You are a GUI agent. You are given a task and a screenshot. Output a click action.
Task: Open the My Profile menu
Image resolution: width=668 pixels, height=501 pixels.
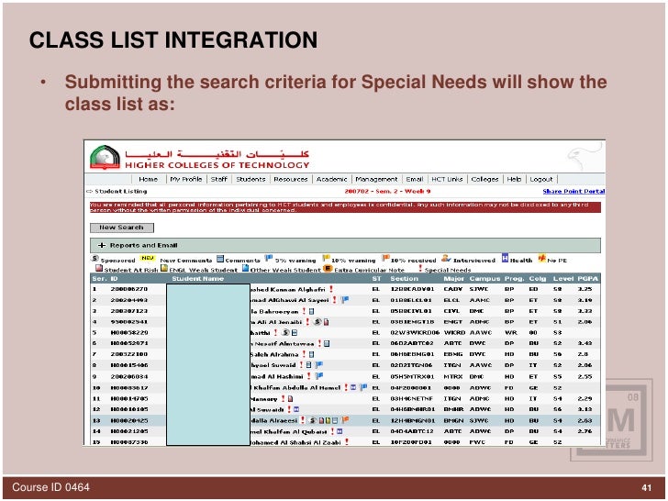tap(185, 179)
